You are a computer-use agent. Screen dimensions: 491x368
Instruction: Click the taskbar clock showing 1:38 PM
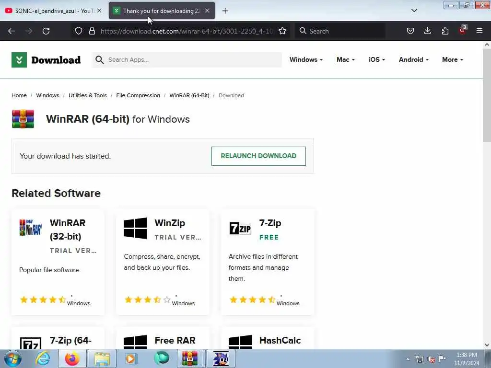tap(467, 359)
